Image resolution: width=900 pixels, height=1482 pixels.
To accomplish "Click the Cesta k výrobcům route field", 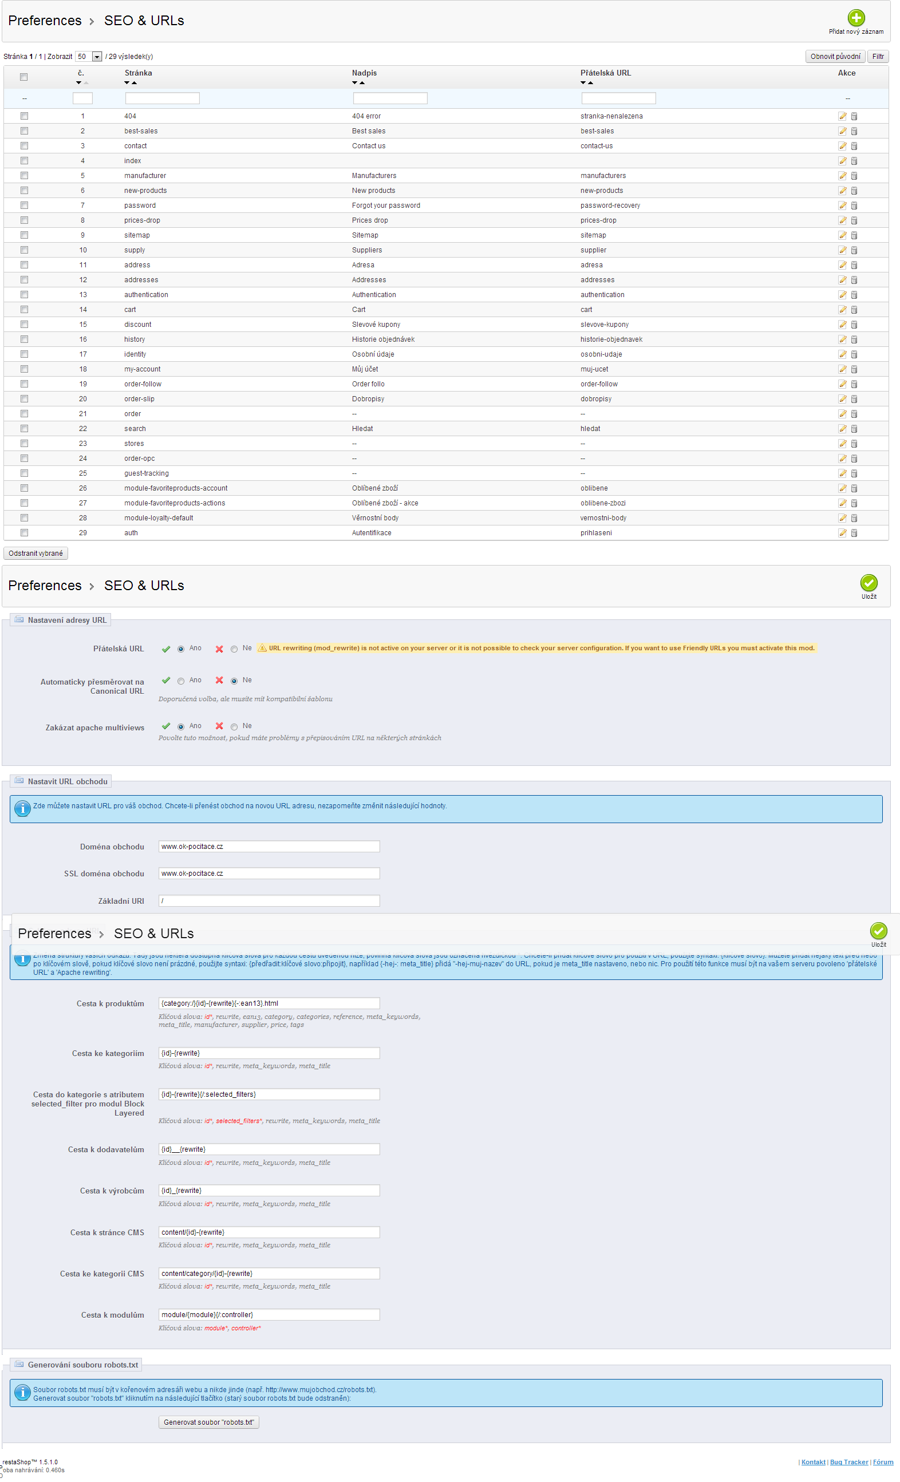I will click(x=269, y=1191).
